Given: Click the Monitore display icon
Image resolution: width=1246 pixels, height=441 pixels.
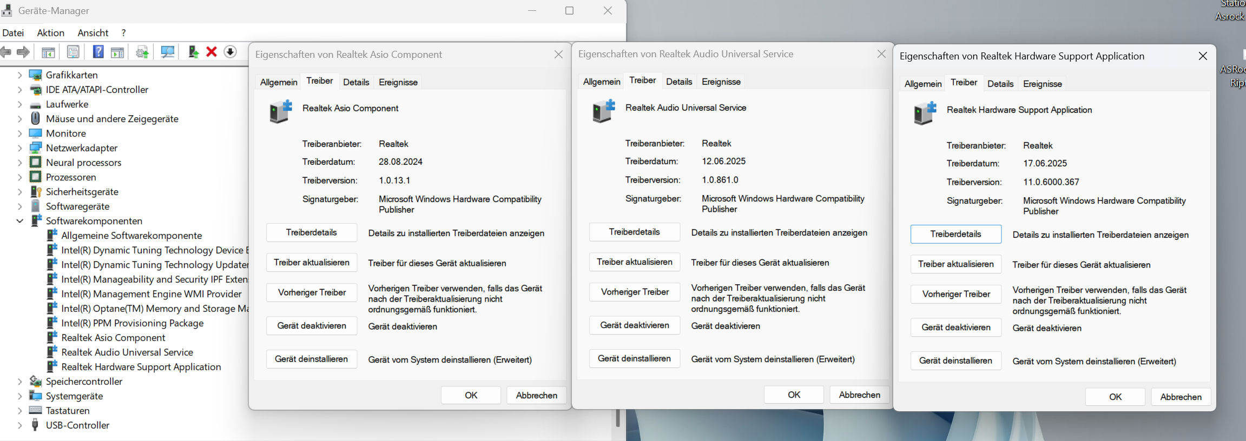Looking at the screenshot, I should [35, 133].
